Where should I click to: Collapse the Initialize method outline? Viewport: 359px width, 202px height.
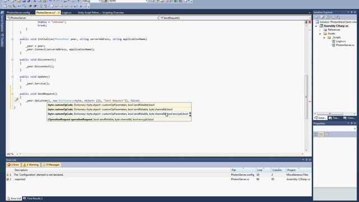[x=12, y=39]
